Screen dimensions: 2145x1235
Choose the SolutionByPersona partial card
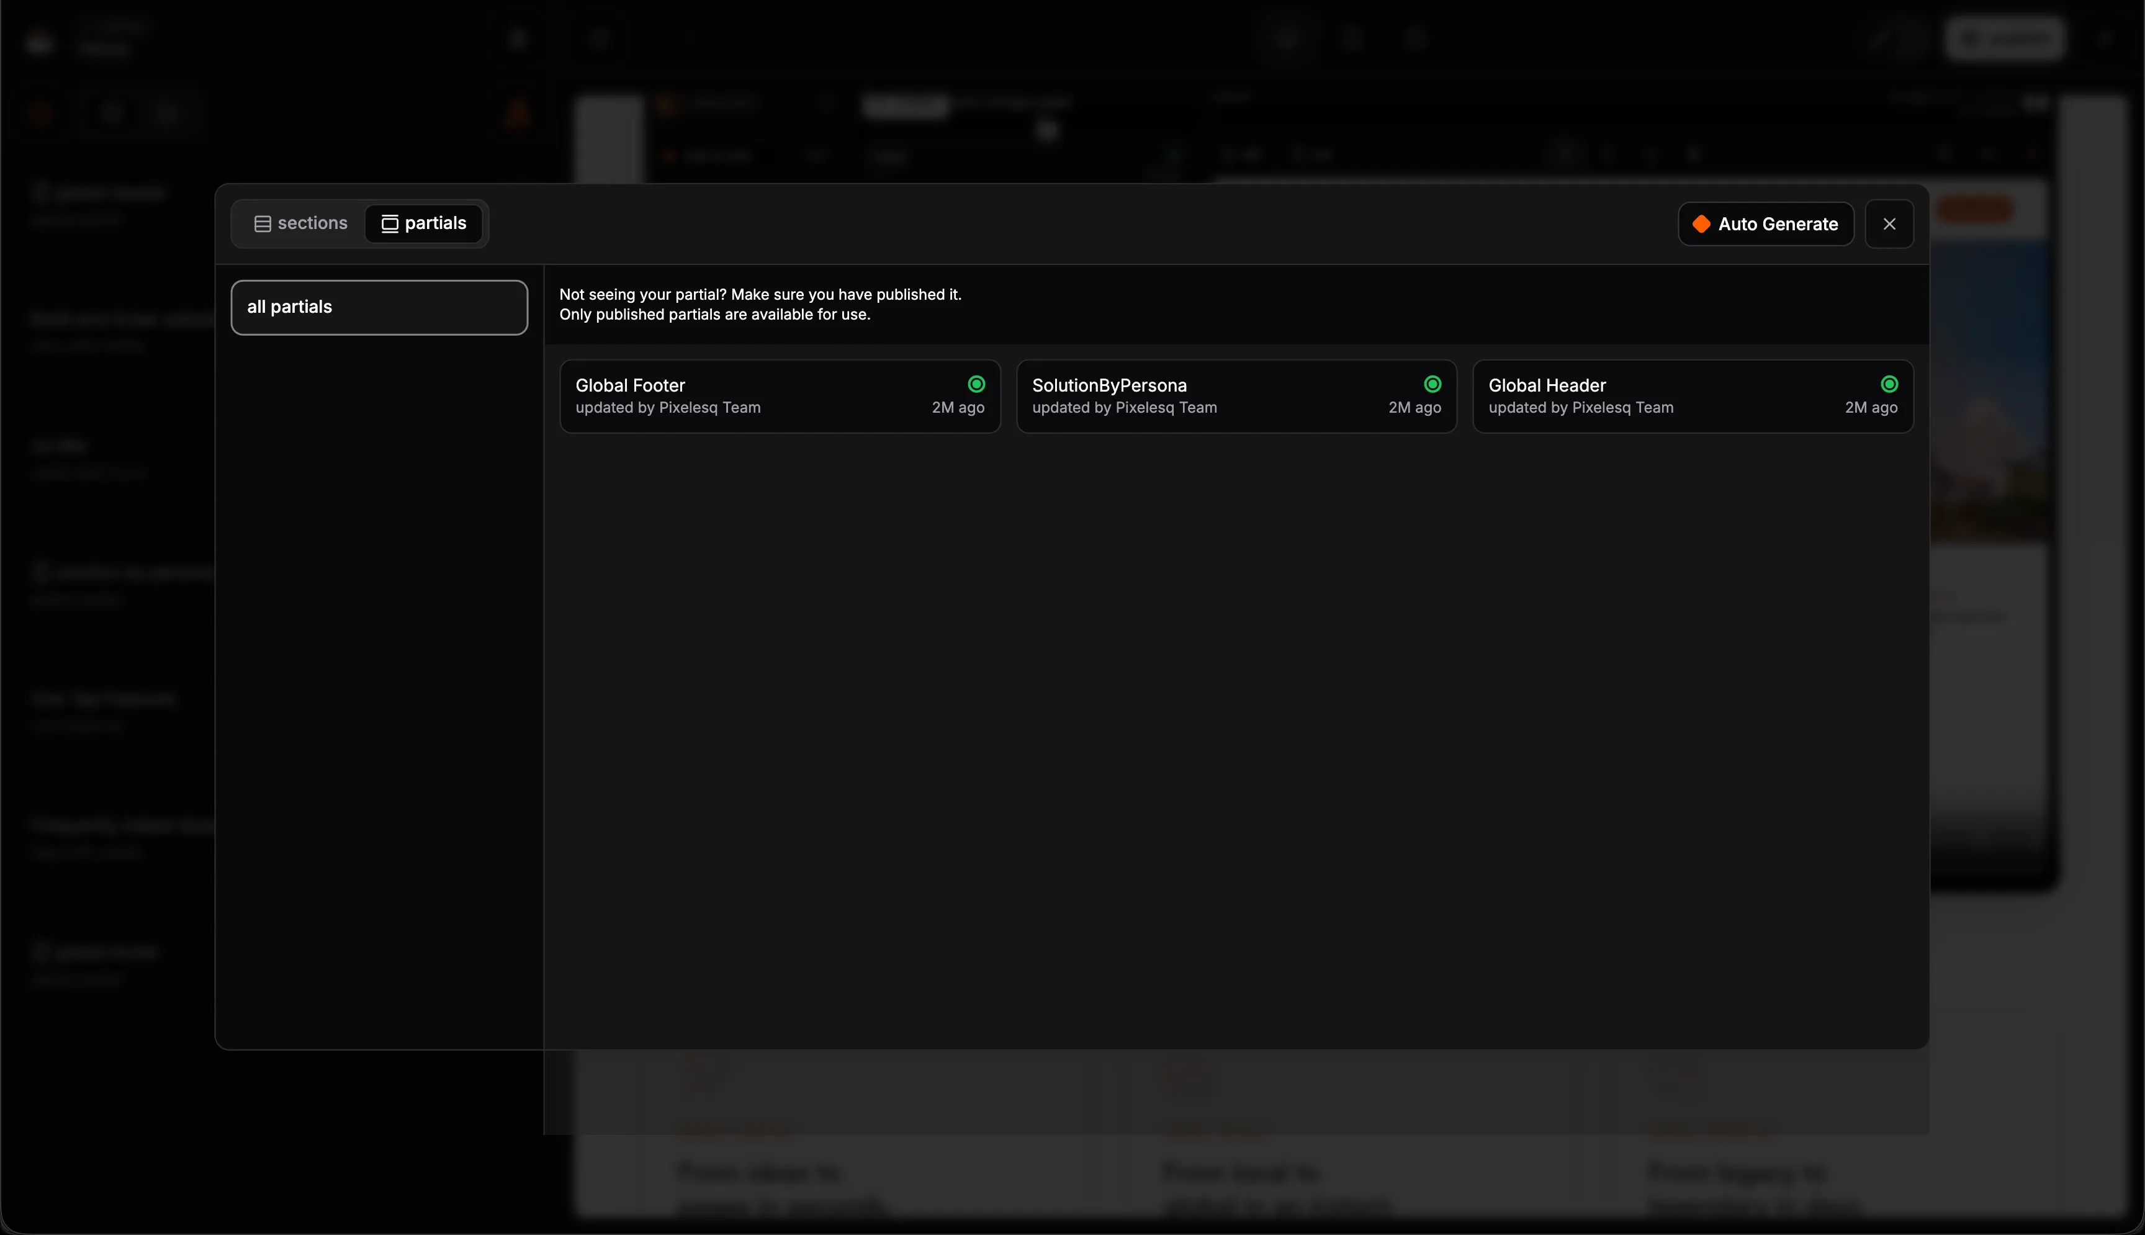click(1235, 396)
